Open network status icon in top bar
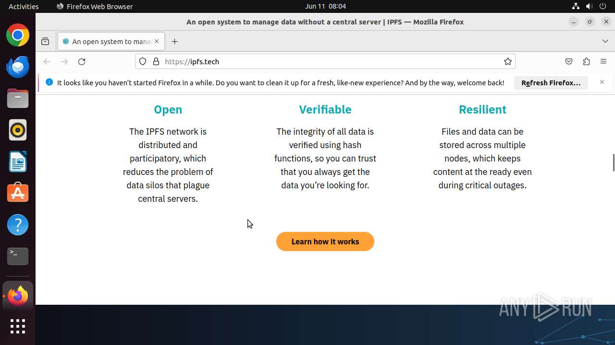The height and width of the screenshot is (345, 615). pyautogui.click(x=576, y=6)
